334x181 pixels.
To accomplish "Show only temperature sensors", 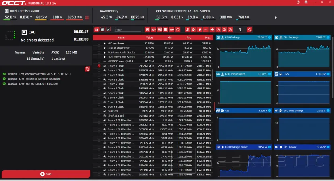I will click(187, 30).
